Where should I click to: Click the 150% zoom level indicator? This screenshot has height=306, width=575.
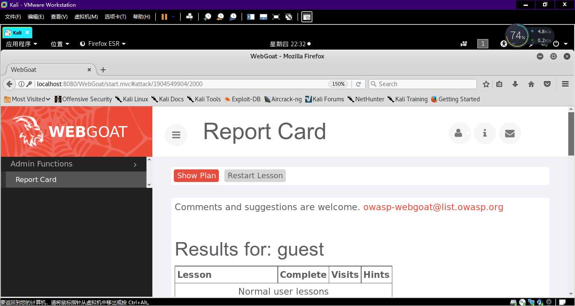click(x=338, y=84)
